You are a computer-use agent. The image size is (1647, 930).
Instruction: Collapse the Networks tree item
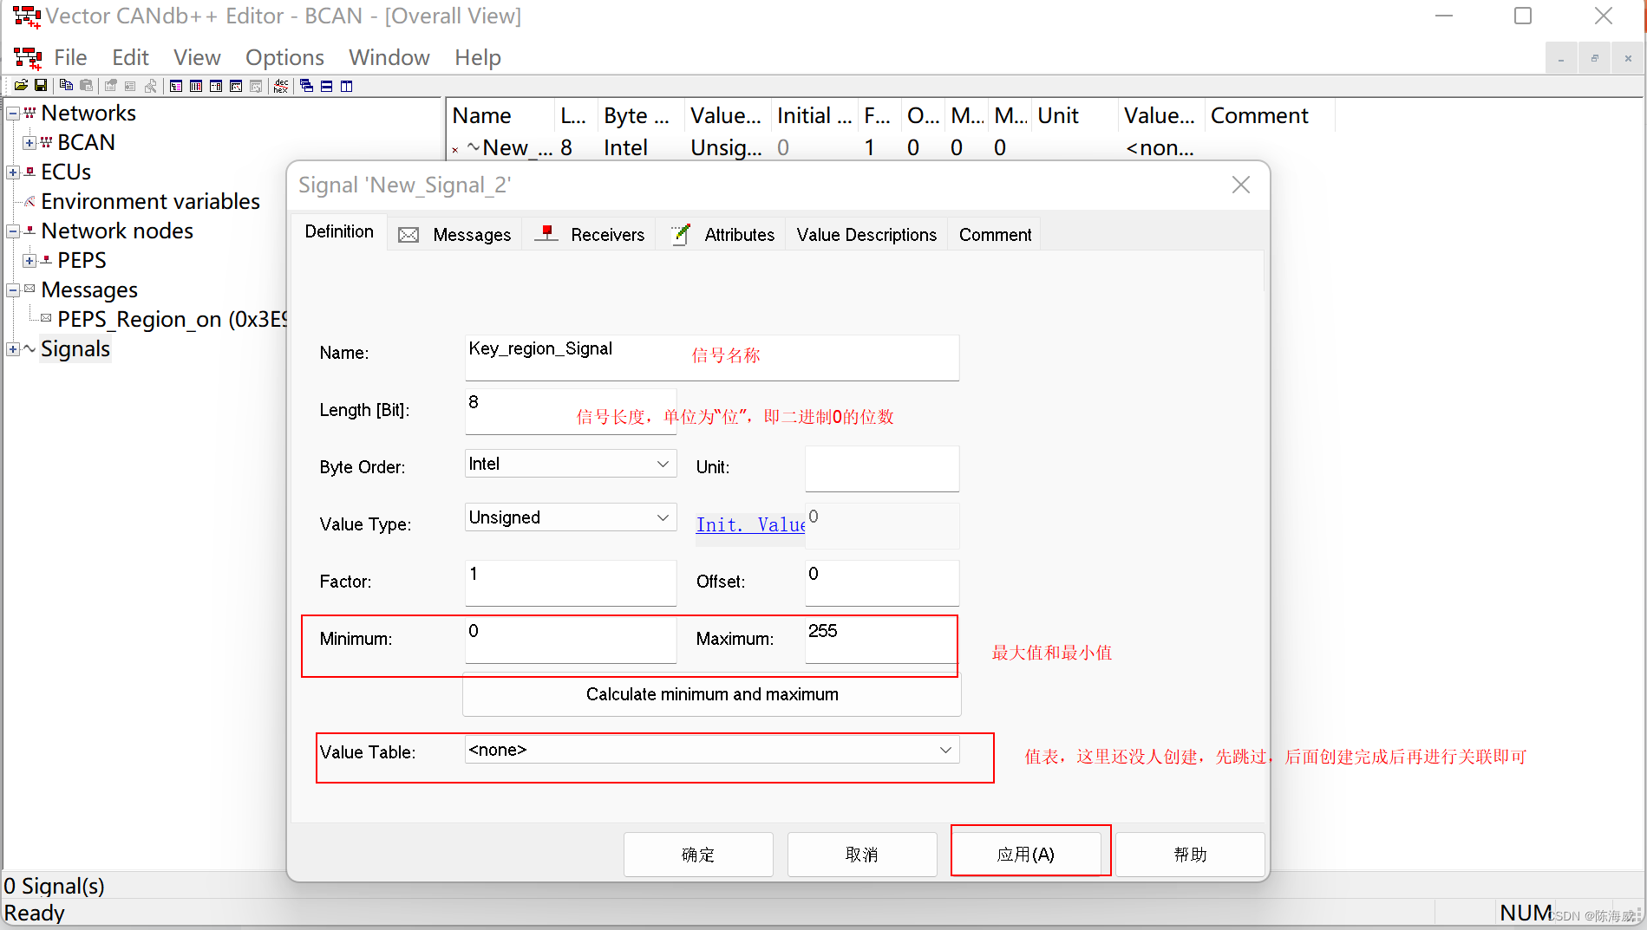[12, 113]
